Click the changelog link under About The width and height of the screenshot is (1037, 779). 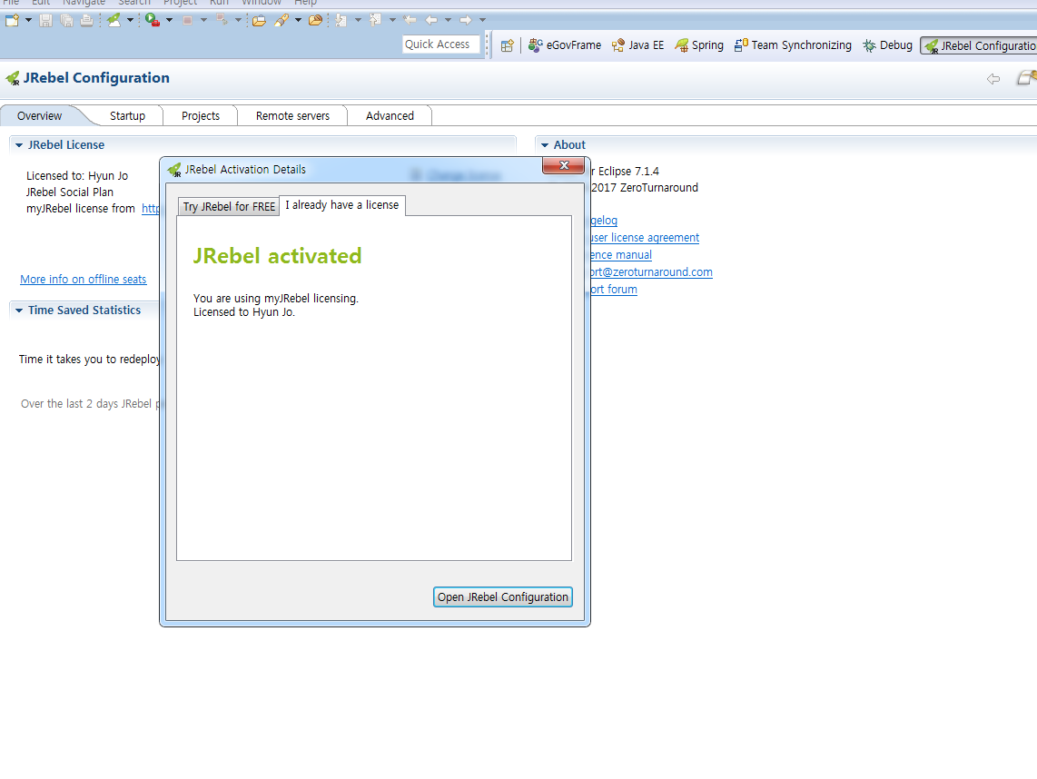pos(604,221)
